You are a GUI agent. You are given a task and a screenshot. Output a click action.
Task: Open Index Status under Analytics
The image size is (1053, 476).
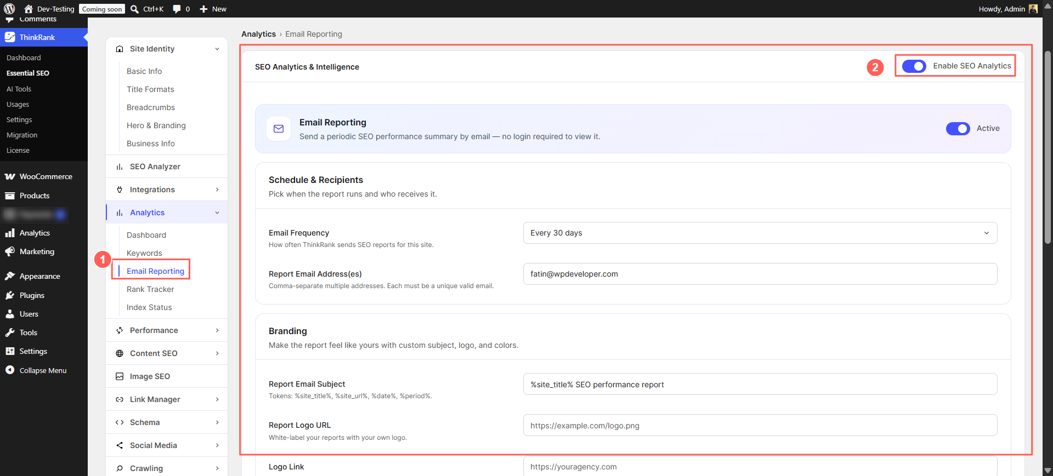tap(149, 307)
